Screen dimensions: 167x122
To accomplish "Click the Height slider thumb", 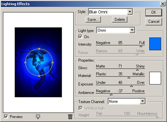I will point(157,117).
